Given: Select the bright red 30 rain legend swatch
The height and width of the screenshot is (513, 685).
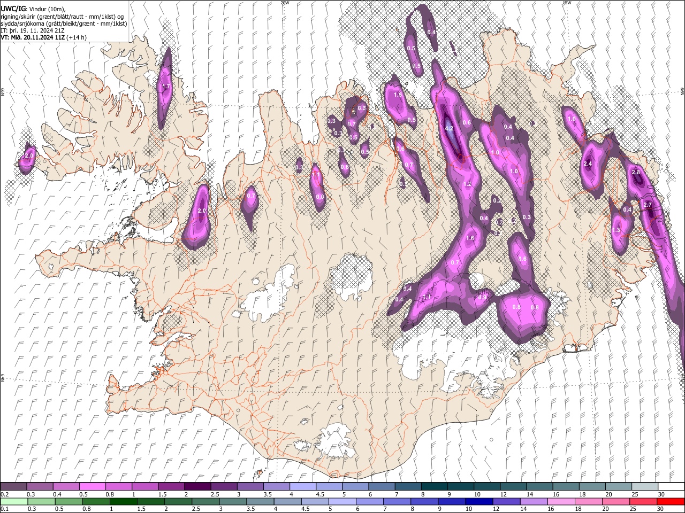Looking at the screenshot, I should (x=670, y=501).
